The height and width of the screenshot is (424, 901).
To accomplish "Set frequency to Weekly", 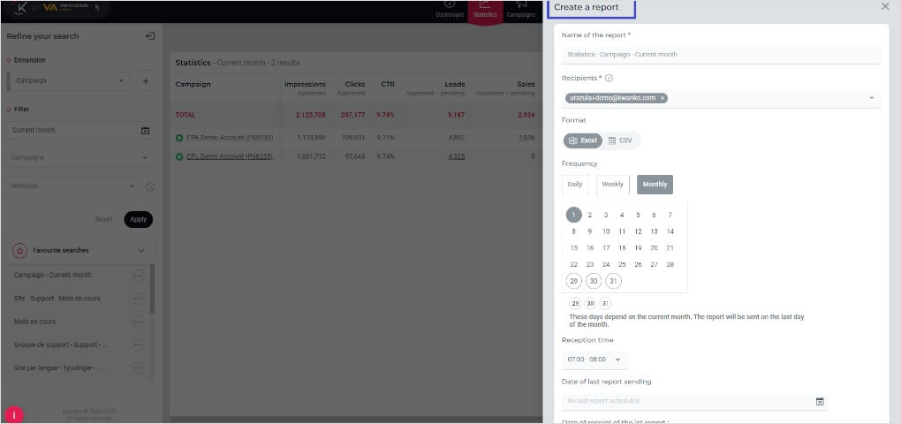I will [612, 185].
